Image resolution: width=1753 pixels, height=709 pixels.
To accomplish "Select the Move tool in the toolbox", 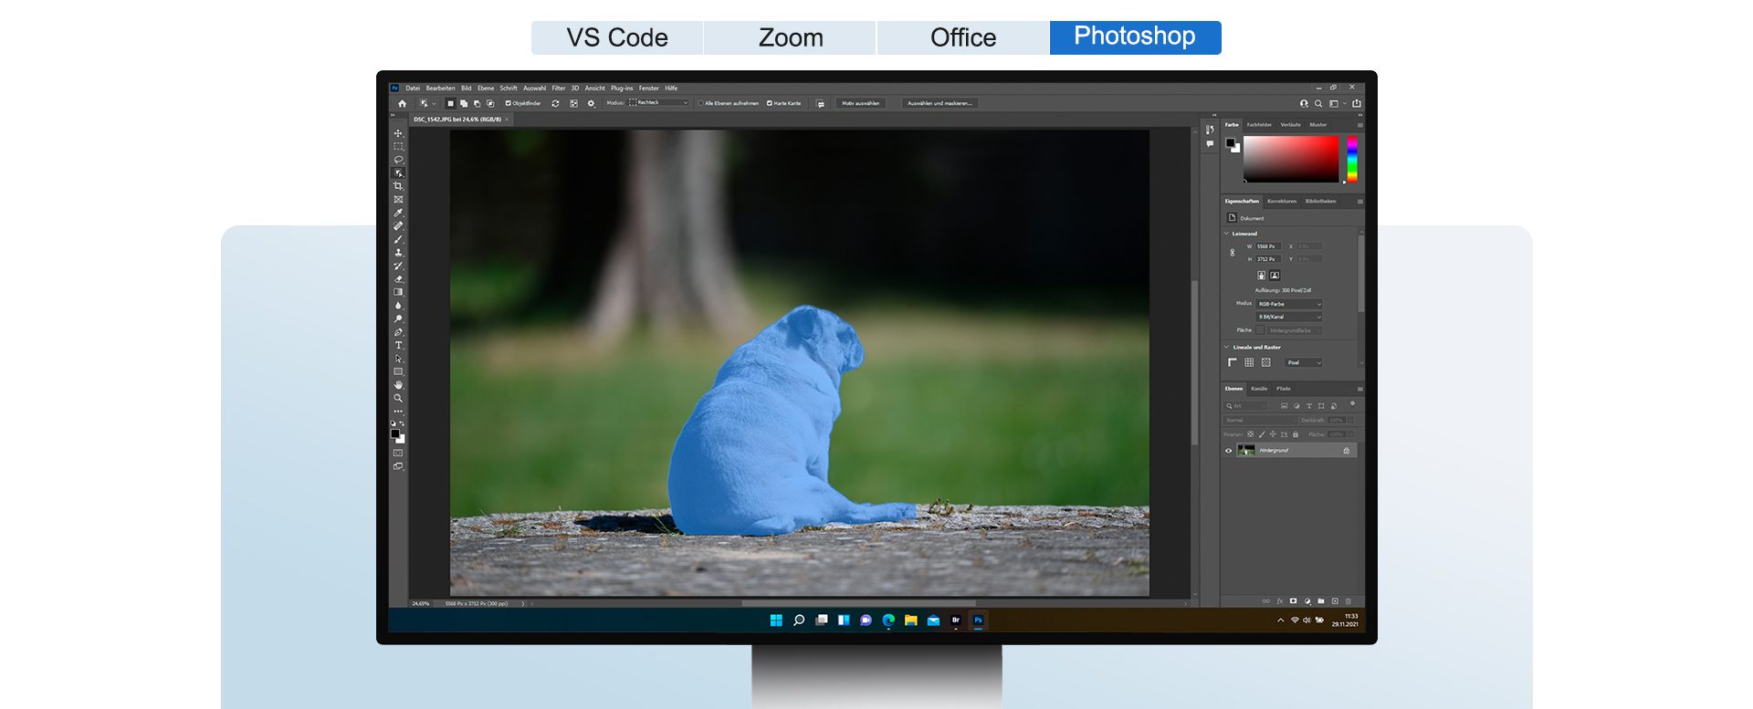I will (398, 133).
